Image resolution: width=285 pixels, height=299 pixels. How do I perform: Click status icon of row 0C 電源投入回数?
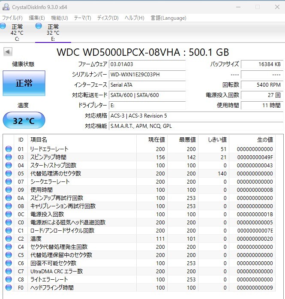[9, 214]
